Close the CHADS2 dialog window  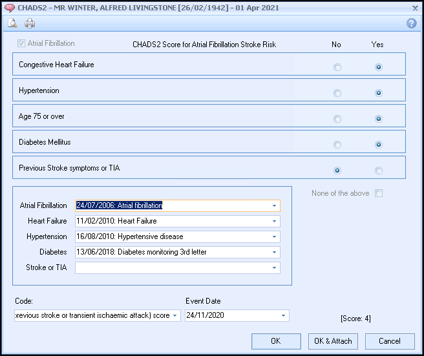pyautogui.click(x=414, y=8)
